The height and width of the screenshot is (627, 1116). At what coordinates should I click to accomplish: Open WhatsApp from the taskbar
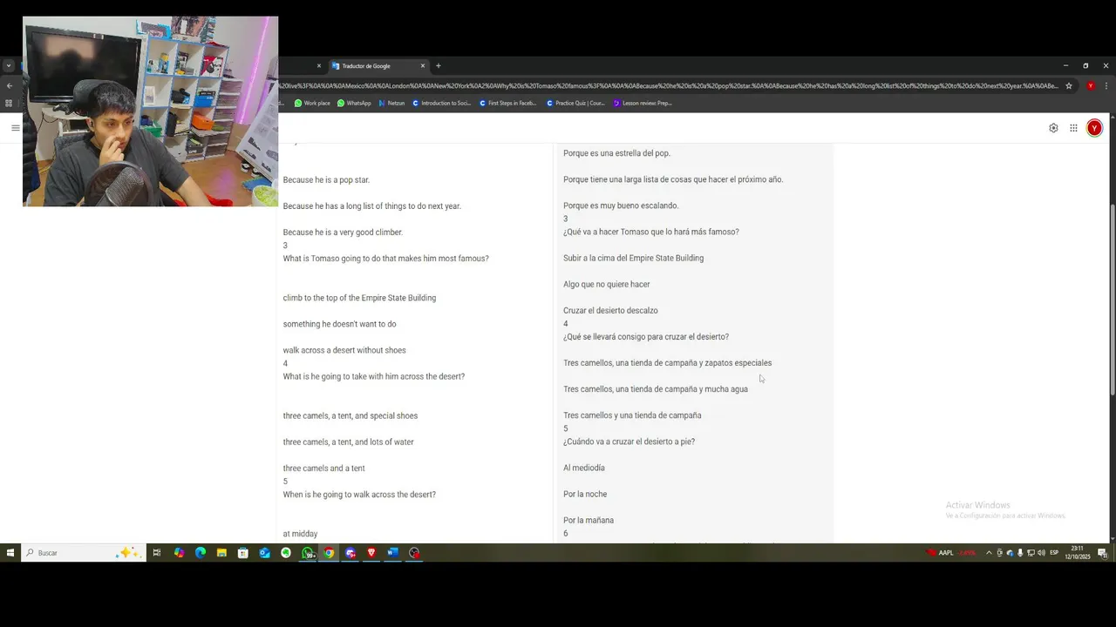click(308, 553)
